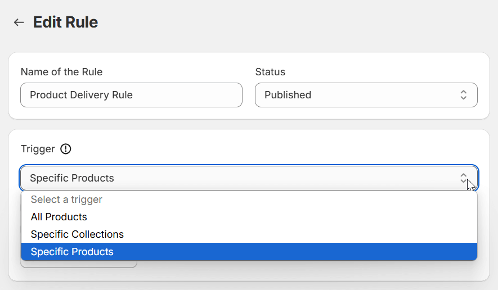This screenshot has height=290, width=498.
Task: Focus the Name of the Rule input
Action: (186, 95)
